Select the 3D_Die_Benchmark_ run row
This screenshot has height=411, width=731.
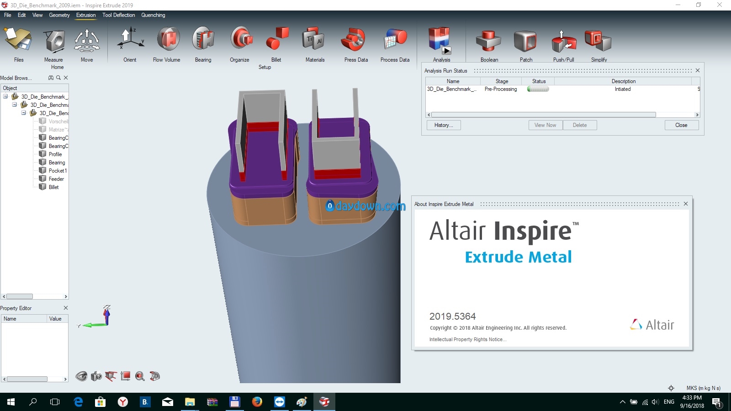click(x=563, y=89)
